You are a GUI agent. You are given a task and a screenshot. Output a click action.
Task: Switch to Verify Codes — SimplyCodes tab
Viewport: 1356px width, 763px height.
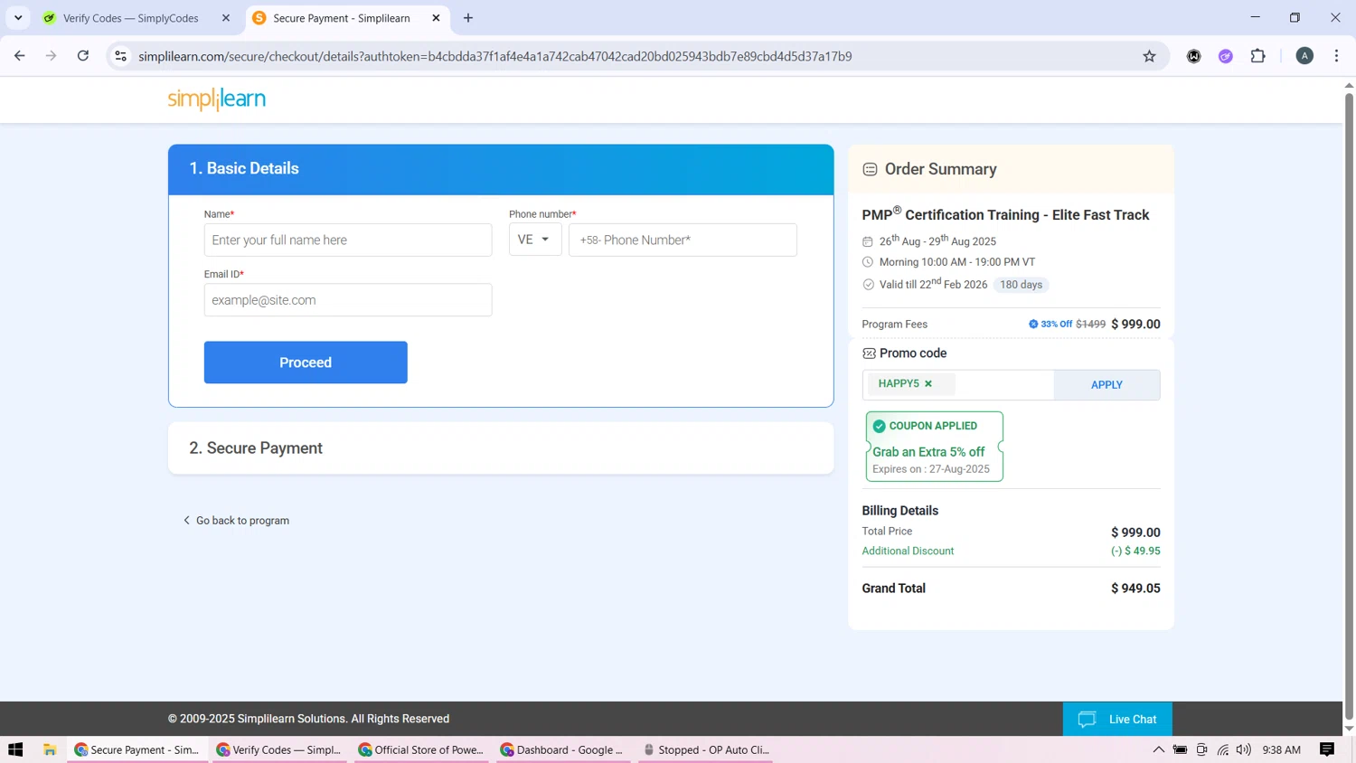[x=131, y=18]
